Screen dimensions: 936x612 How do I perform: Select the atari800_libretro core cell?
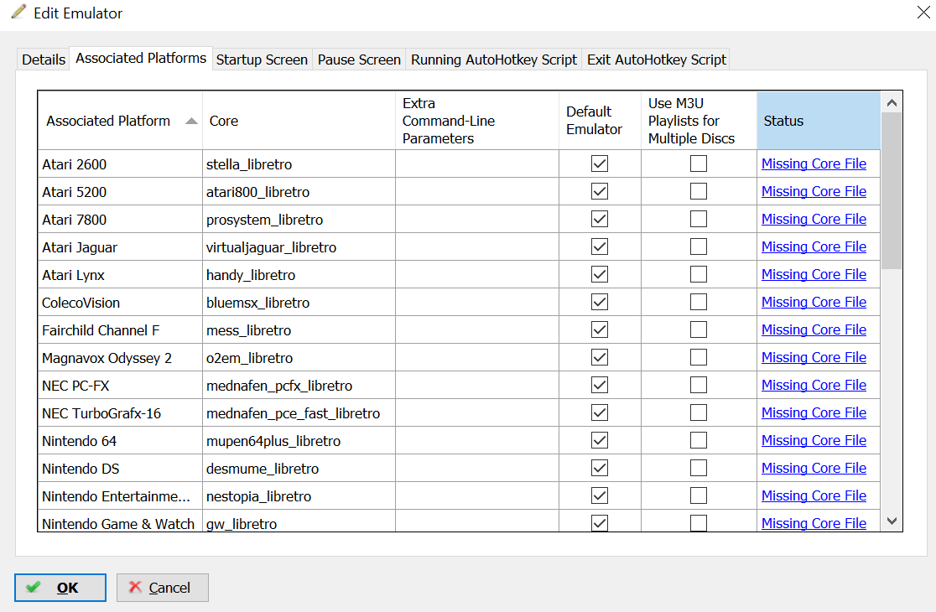(x=299, y=191)
